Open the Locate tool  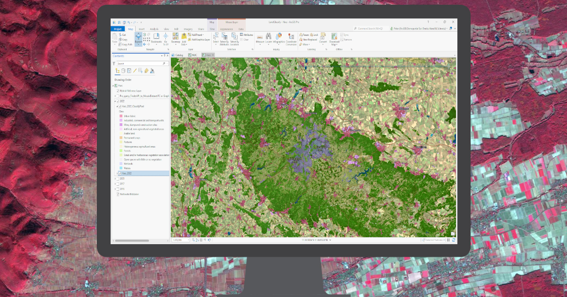click(x=268, y=37)
